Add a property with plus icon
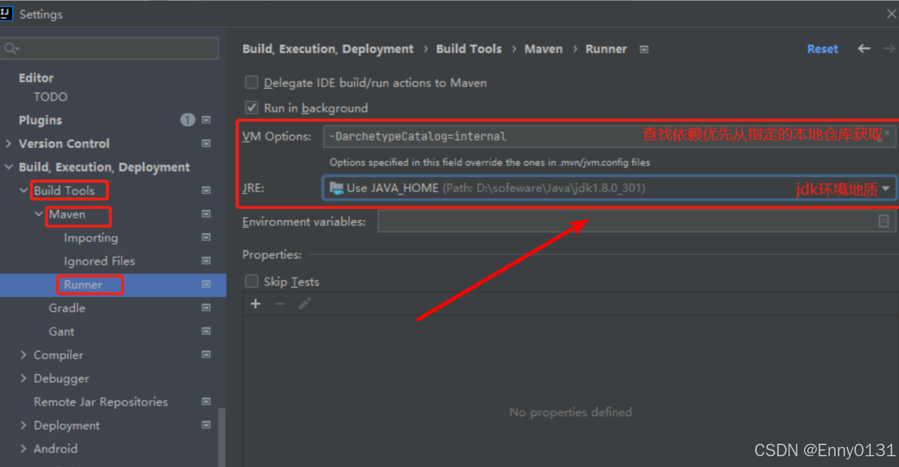 [255, 304]
